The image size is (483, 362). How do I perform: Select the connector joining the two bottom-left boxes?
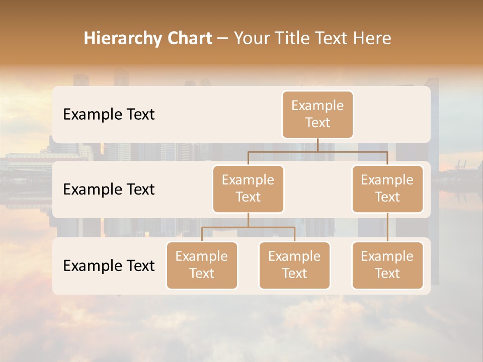point(248,227)
